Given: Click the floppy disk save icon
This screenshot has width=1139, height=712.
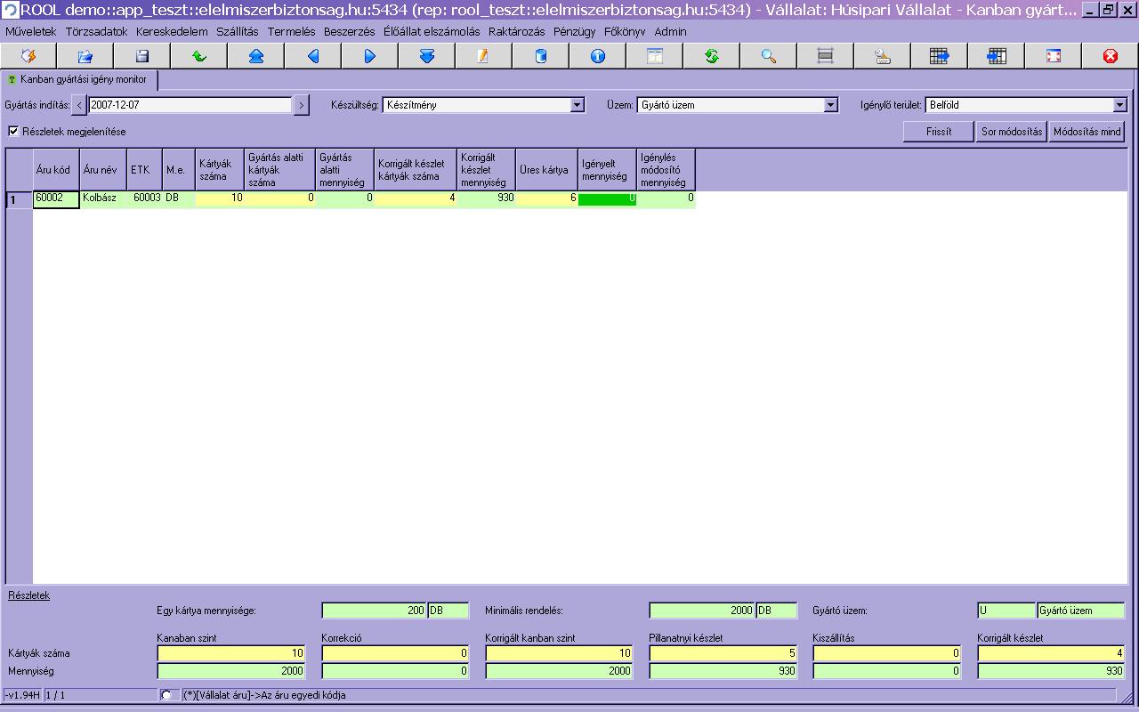Looking at the screenshot, I should click(142, 56).
